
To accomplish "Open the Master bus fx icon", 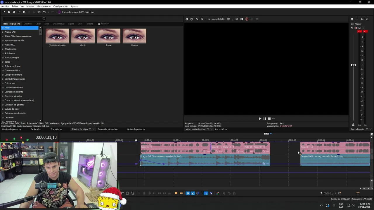I will [x=352, y=28].
